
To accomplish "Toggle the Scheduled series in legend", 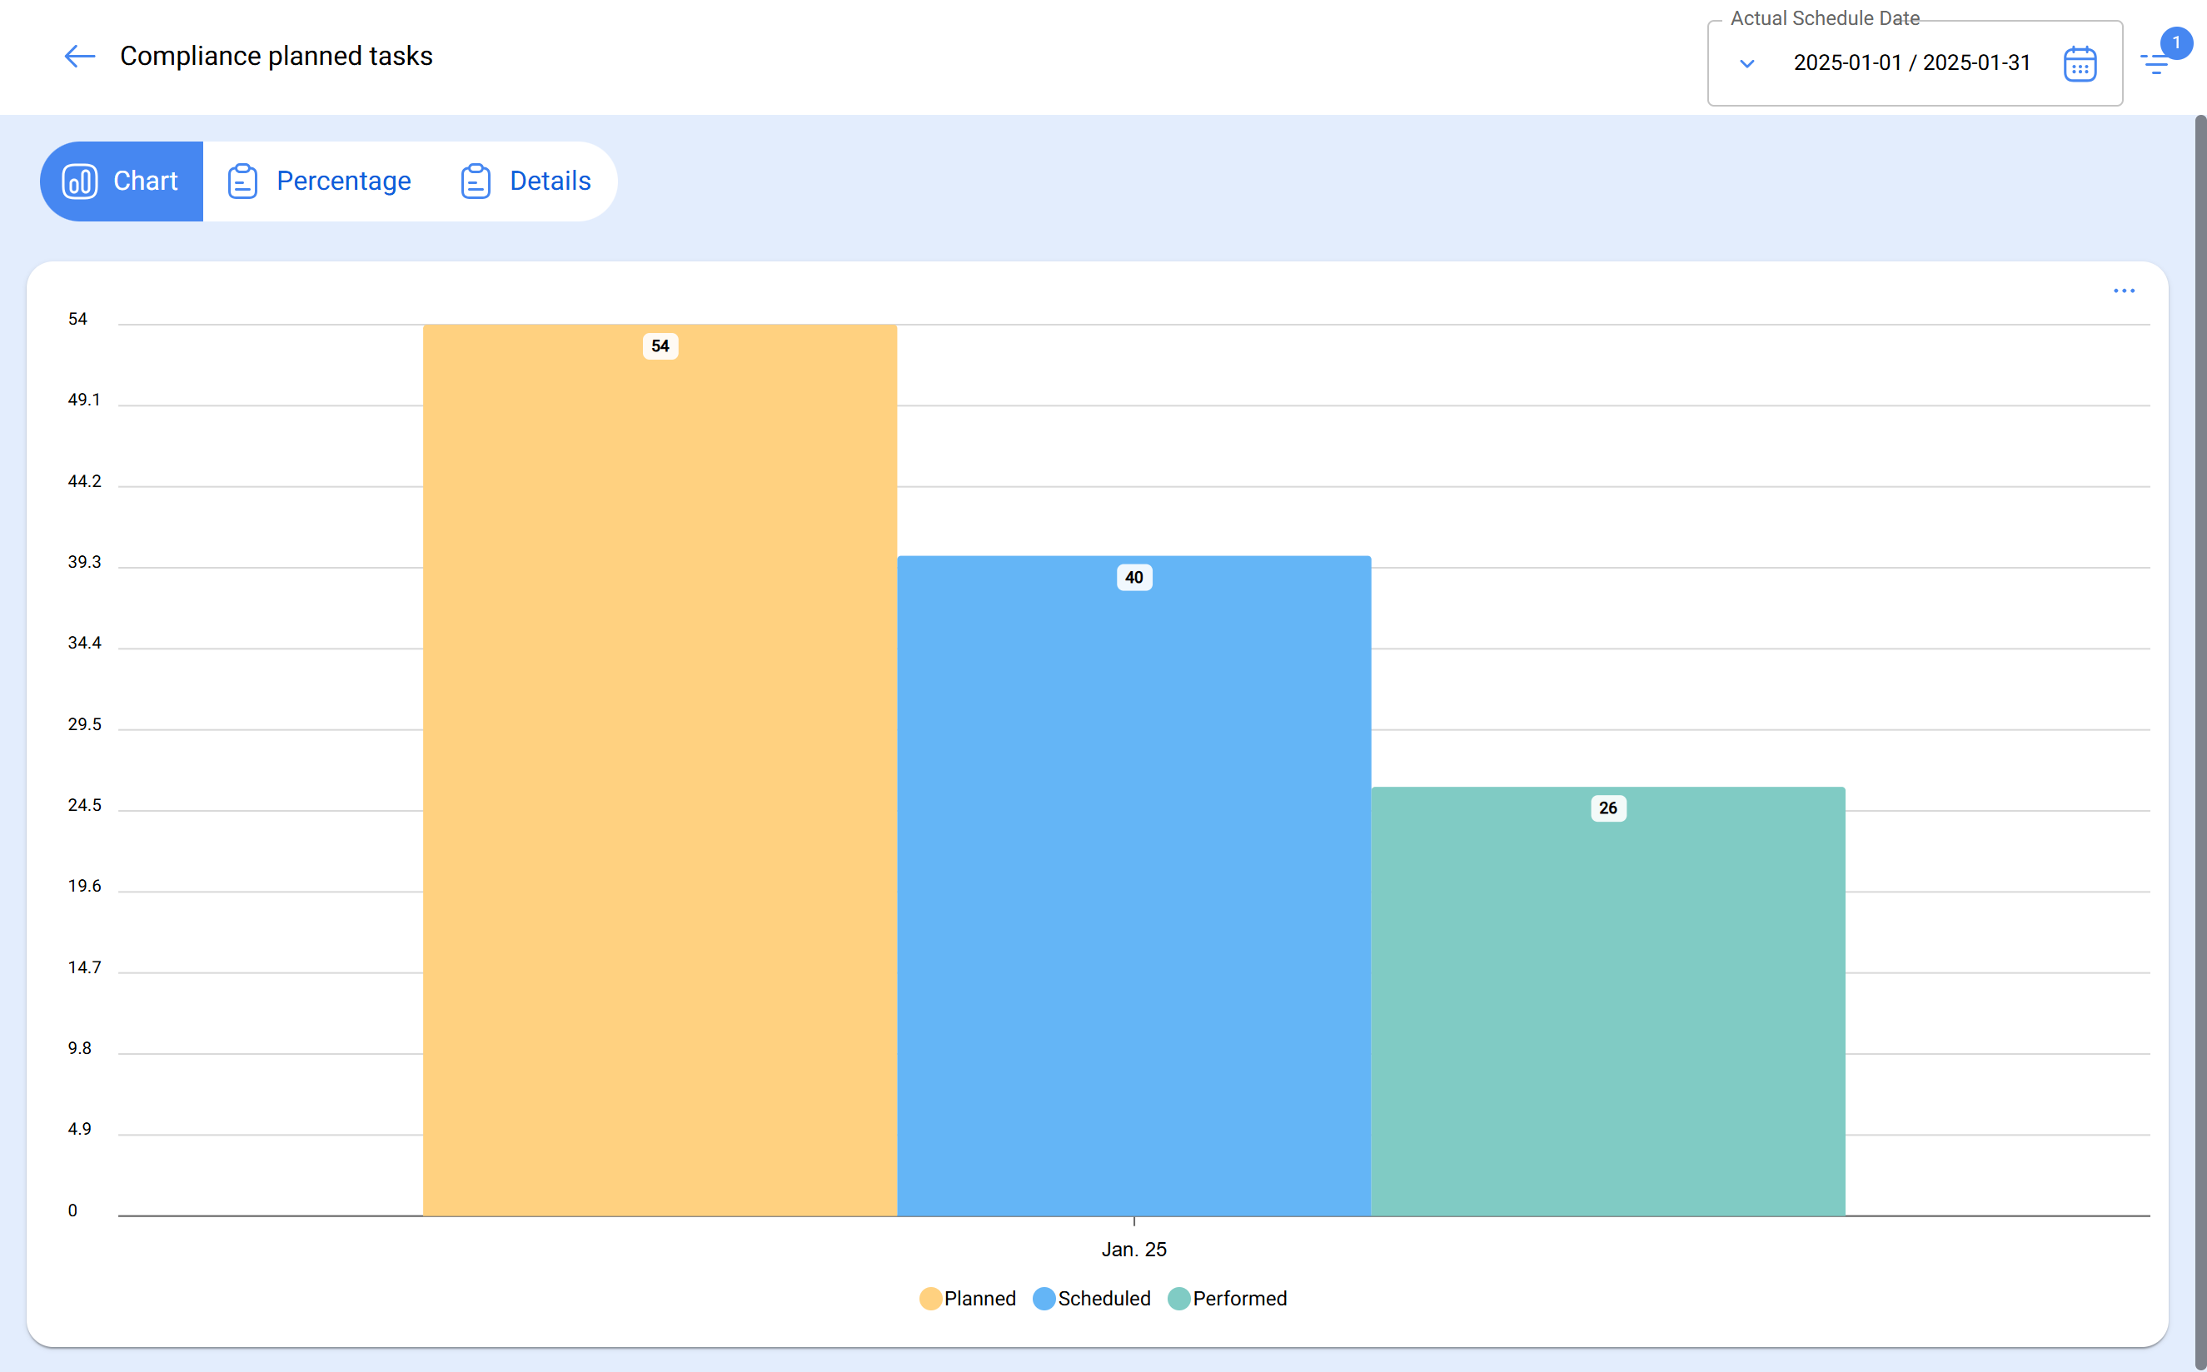I will [1092, 1299].
